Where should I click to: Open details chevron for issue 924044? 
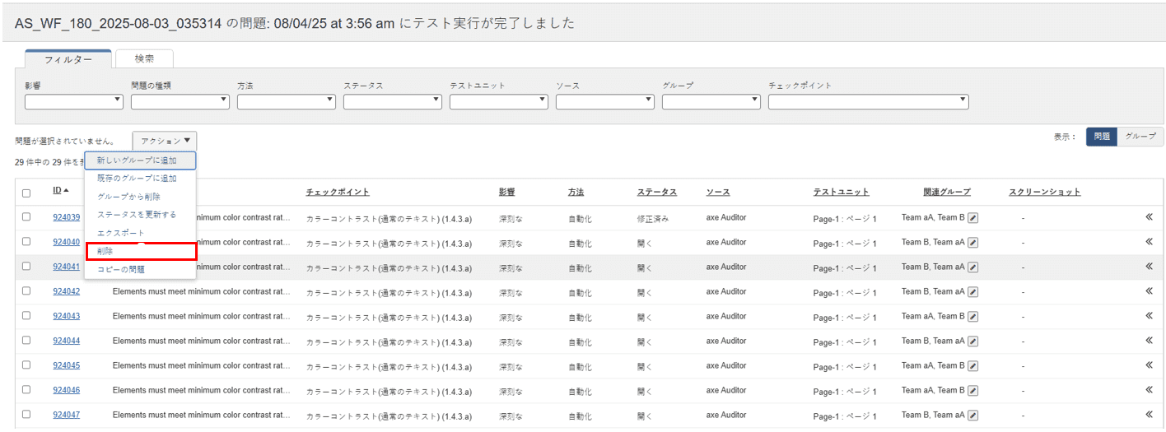coord(1149,341)
